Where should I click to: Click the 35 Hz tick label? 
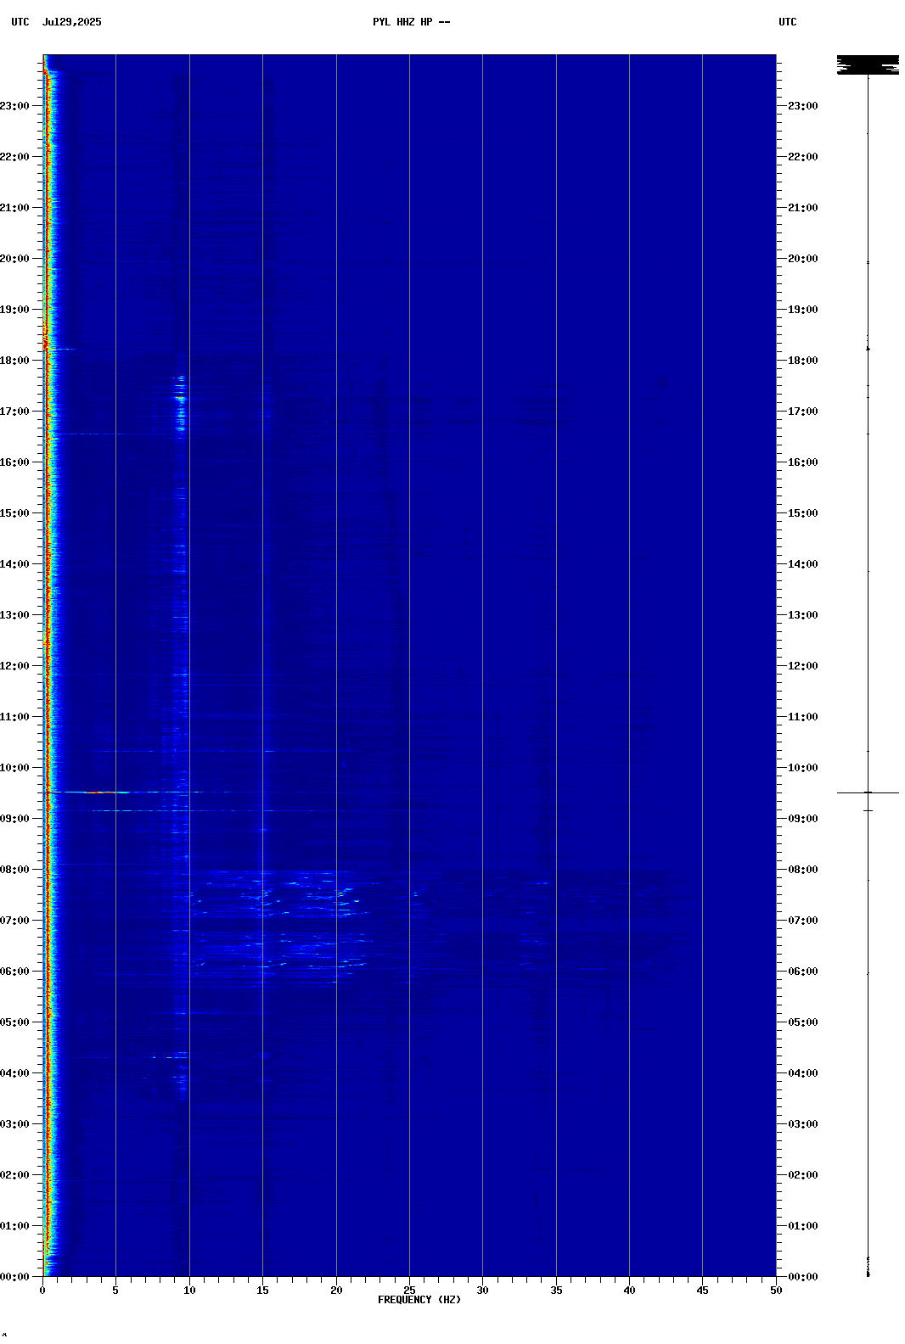pos(556,1291)
